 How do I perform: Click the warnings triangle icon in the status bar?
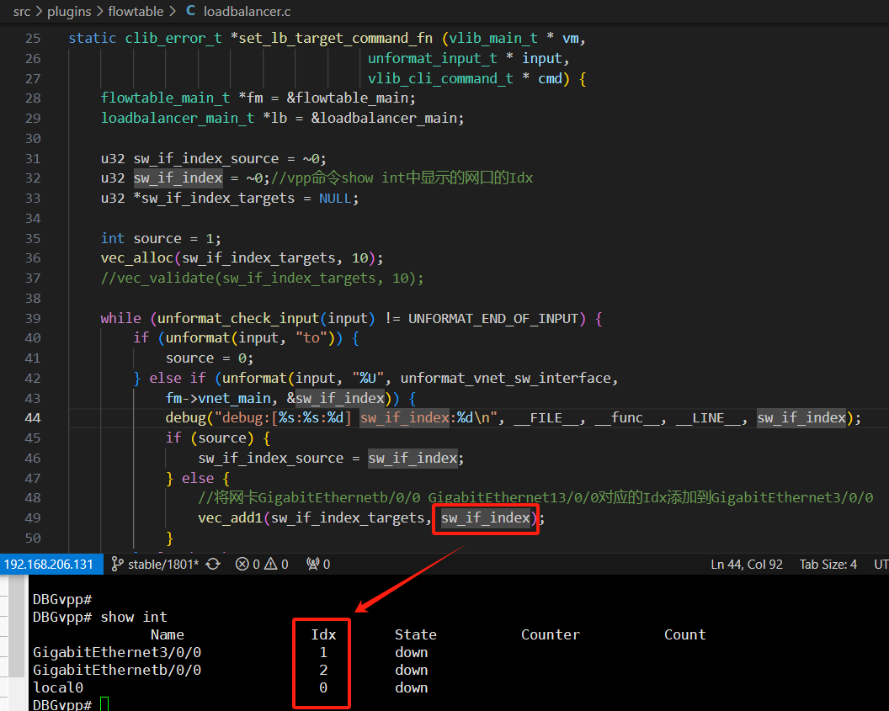(x=271, y=564)
